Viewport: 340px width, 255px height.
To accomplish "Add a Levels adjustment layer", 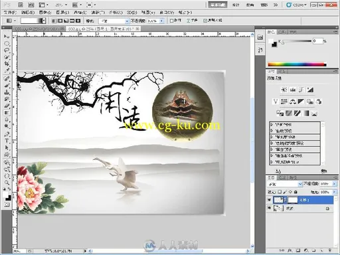I will coord(293,90).
